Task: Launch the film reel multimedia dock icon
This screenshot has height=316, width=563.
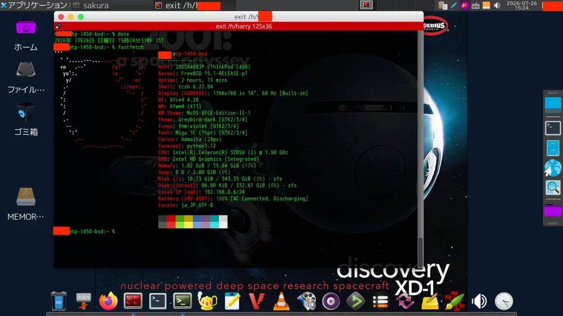Action: (x=306, y=301)
